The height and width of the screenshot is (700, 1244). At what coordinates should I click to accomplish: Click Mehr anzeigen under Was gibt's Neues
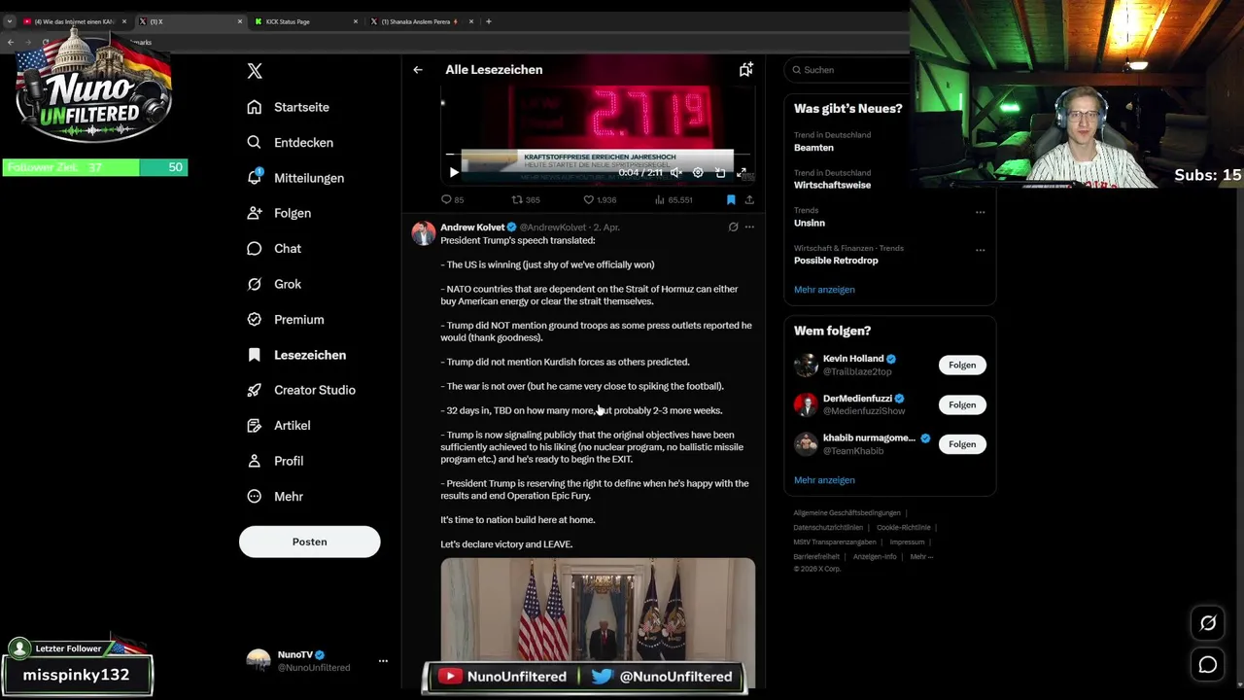pyautogui.click(x=824, y=290)
